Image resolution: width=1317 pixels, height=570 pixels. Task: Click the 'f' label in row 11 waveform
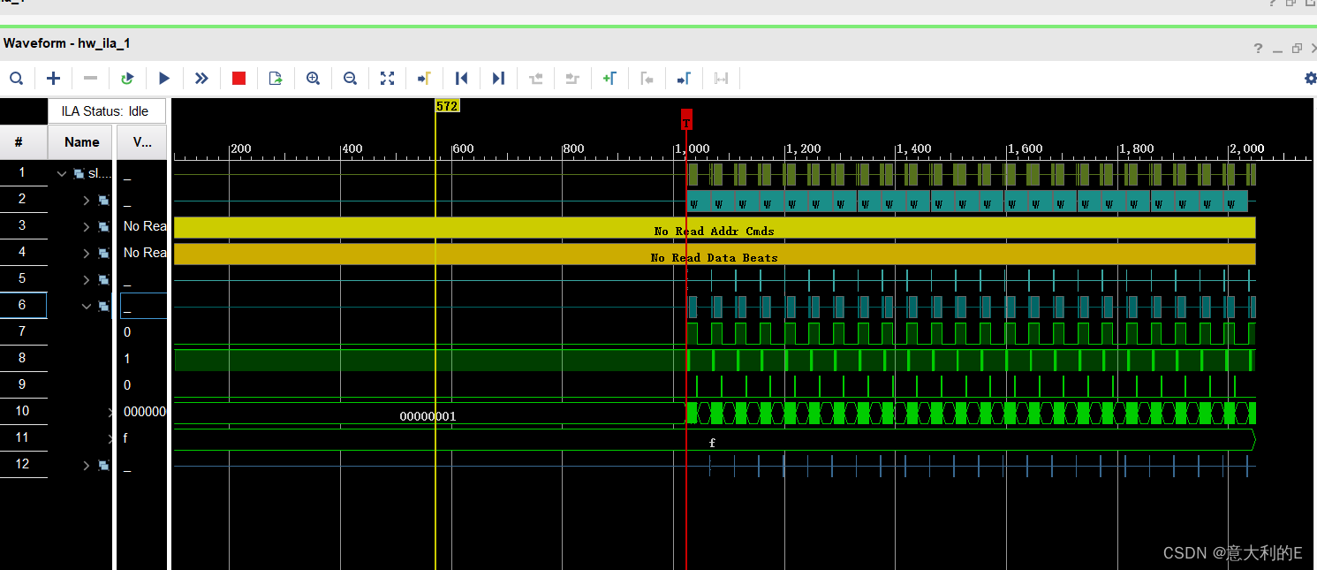click(712, 443)
